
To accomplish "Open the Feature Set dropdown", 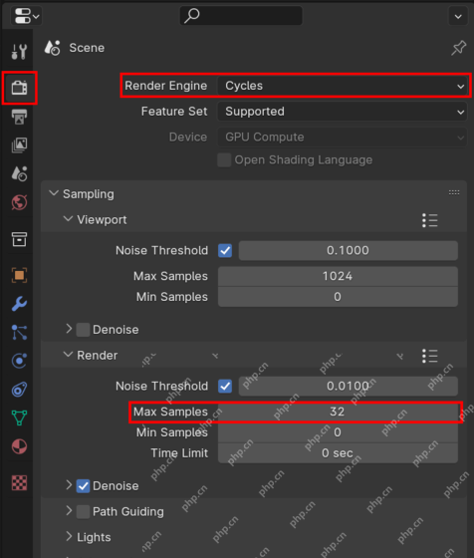I will pyautogui.click(x=343, y=112).
